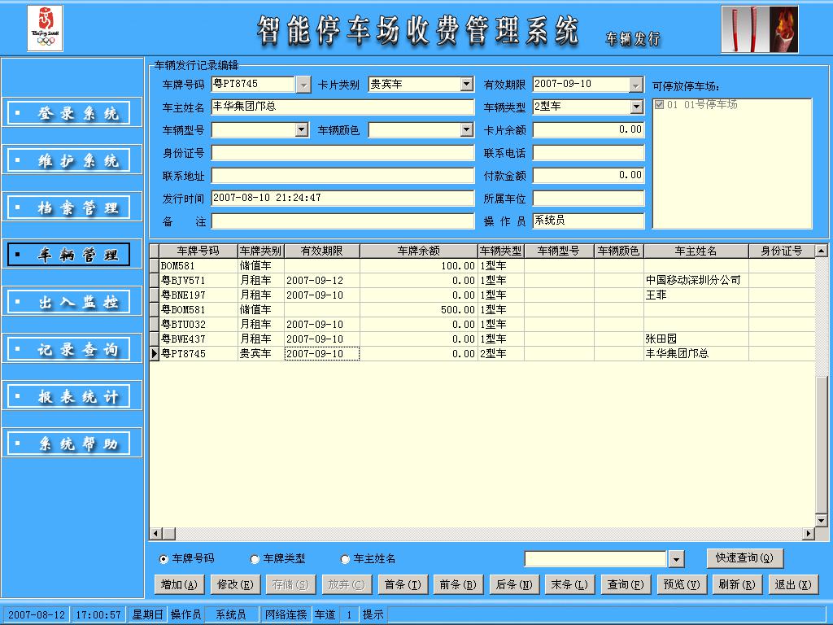This screenshot has height=625, width=833.
Task: Click the Beijing 2008 Olympic logo
Action: pyautogui.click(x=45, y=28)
